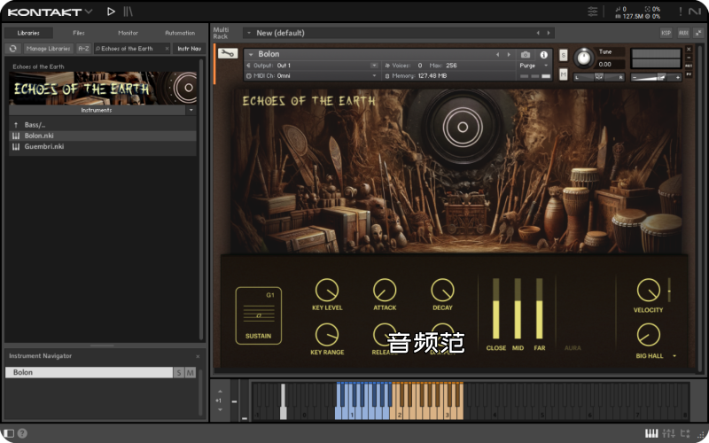
Task: Open the Automation tab
Action: coord(180,33)
